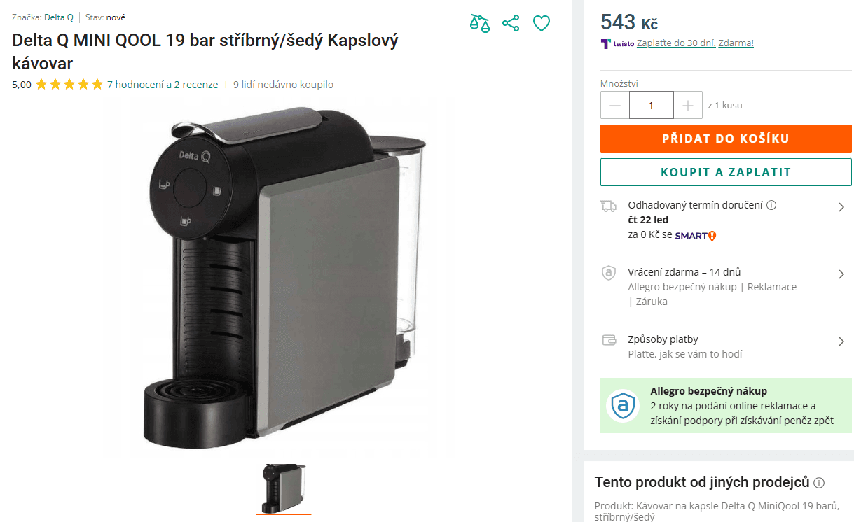Expand the Způsoby platby options
Viewport: 854px width, 522px height.
tap(841, 341)
